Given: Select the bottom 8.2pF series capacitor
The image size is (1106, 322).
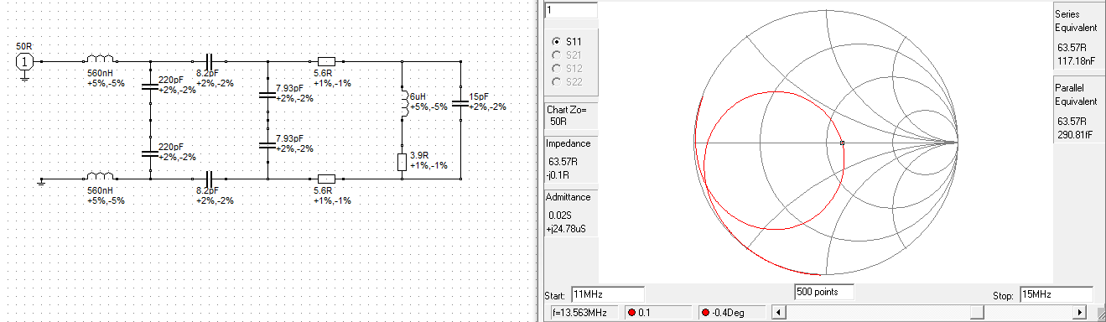Looking at the screenshot, I should click(x=210, y=178).
